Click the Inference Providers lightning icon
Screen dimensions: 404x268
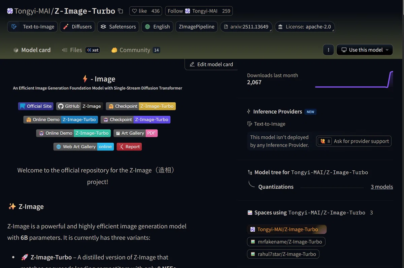pos(249,111)
